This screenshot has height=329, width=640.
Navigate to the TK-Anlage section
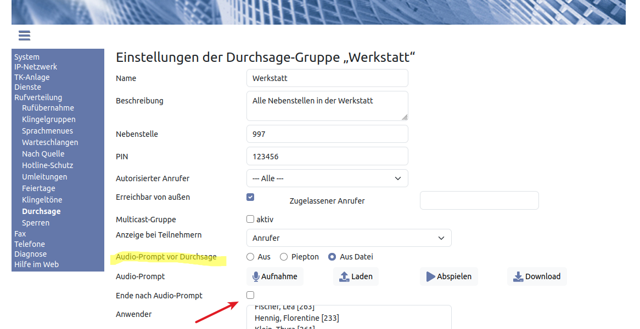point(32,77)
